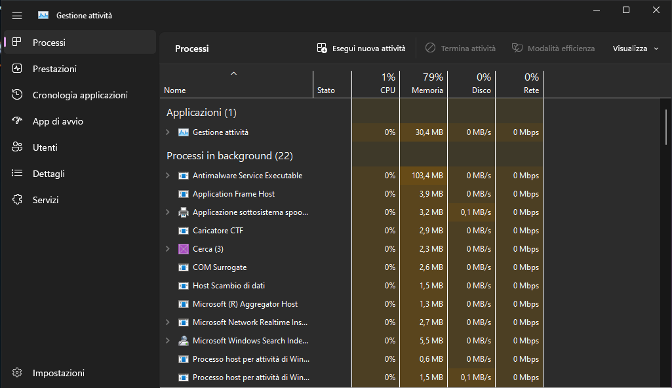Click the Servizi puzzle icon
Screen dimensions: 672x388
pos(17,199)
